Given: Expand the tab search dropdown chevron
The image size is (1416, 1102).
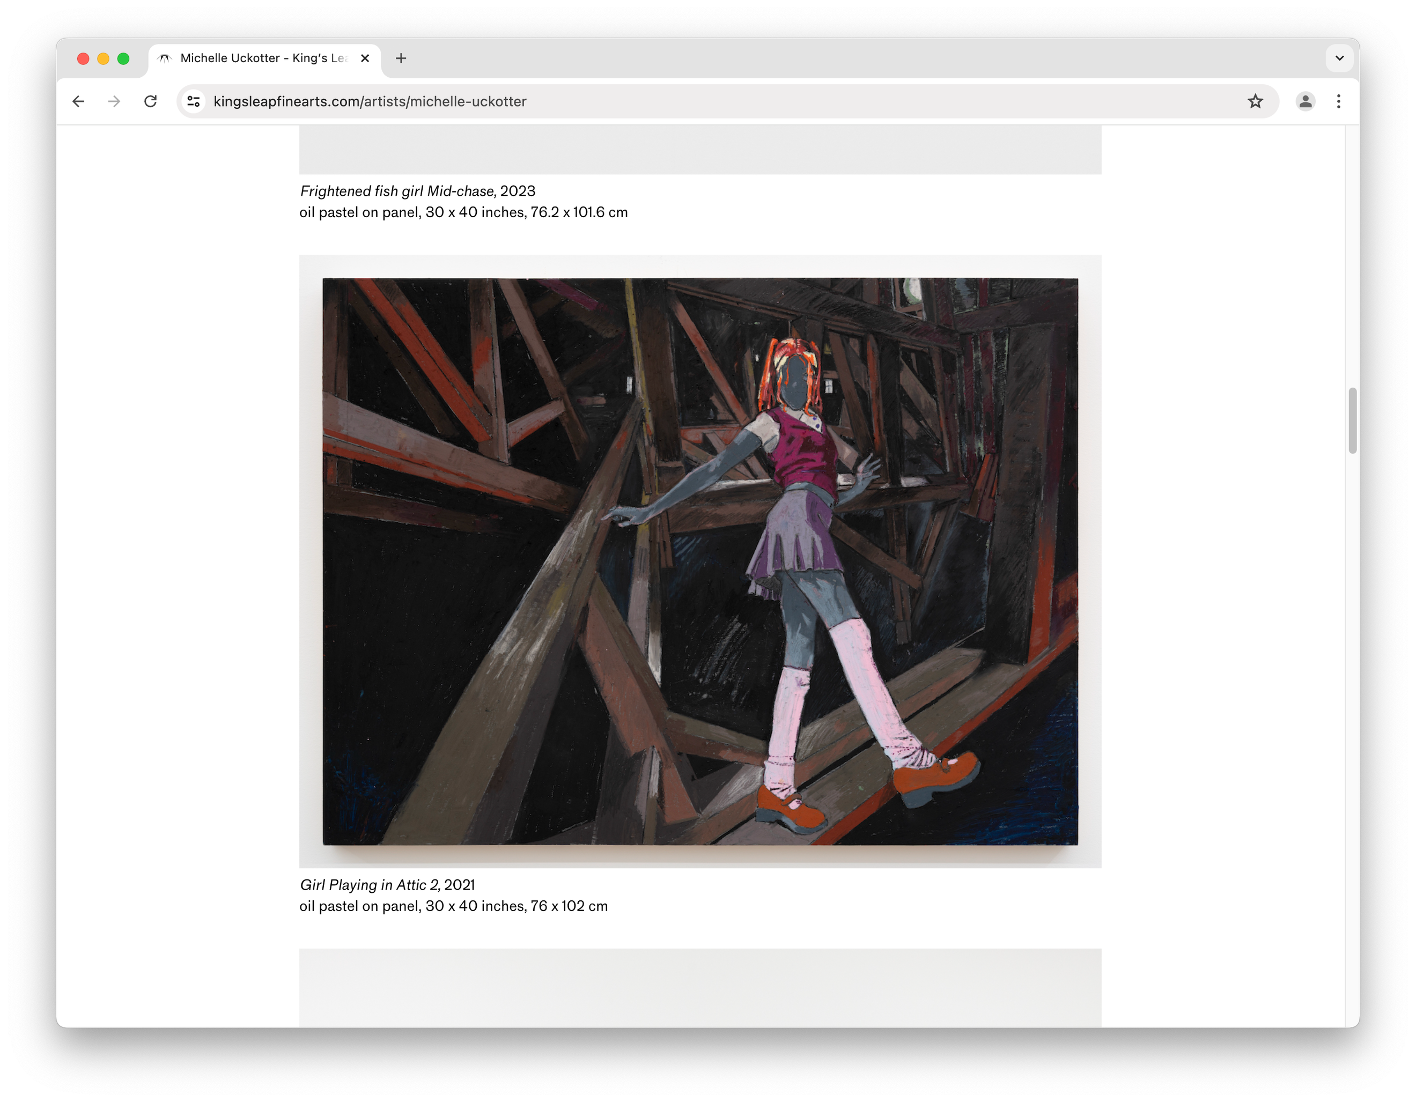Looking at the screenshot, I should [1339, 58].
